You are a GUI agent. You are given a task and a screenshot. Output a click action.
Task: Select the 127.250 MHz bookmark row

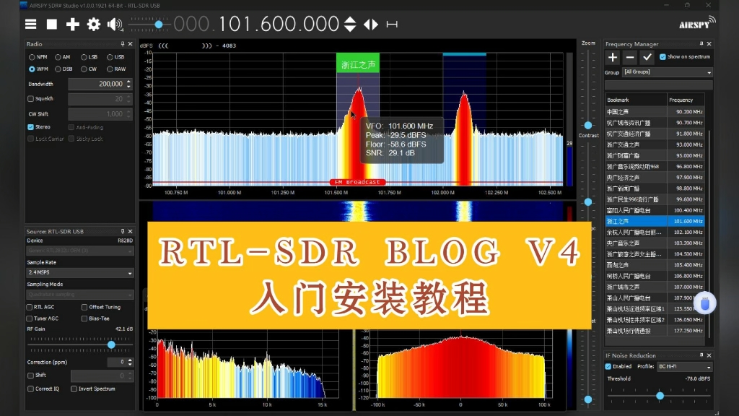pyautogui.click(x=655, y=331)
